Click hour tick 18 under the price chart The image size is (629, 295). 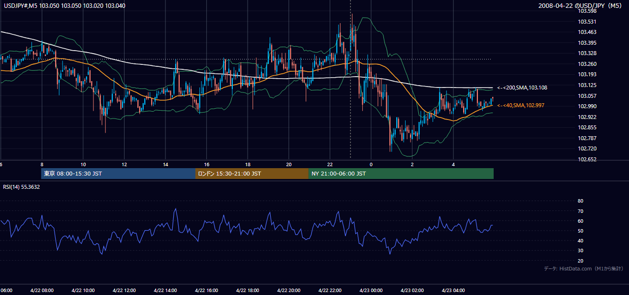pyautogui.click(x=248, y=164)
